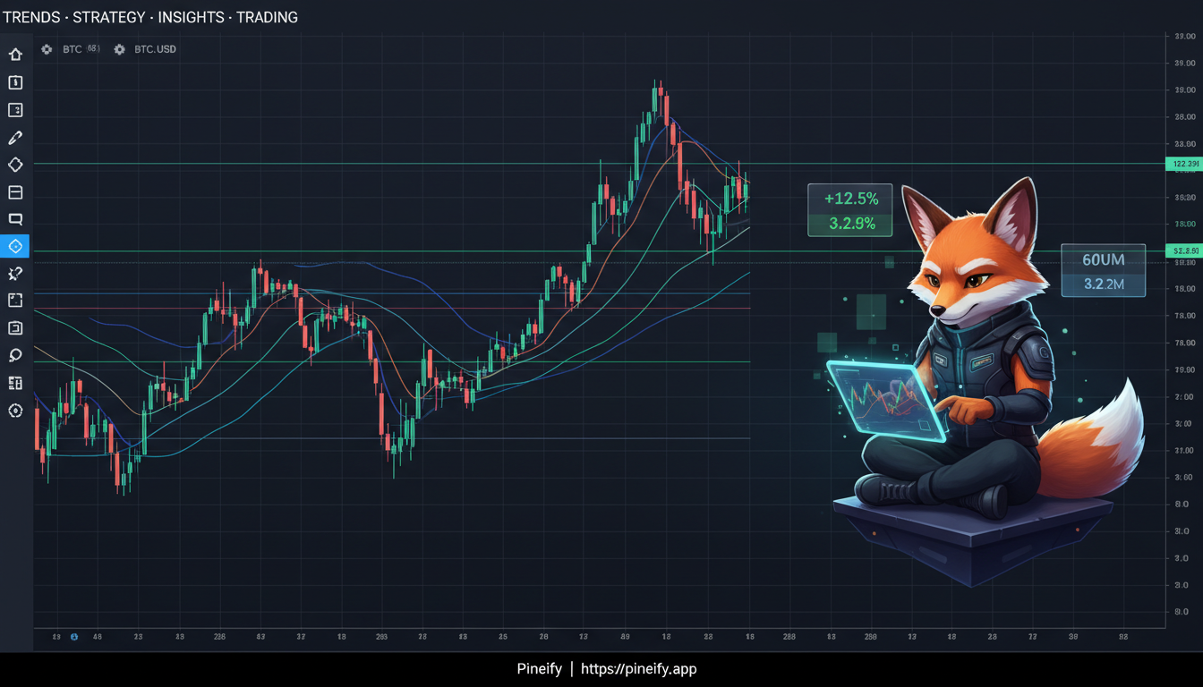The width and height of the screenshot is (1203, 687).
Task: Click the gear icon next to BTC
Action: (x=47, y=49)
